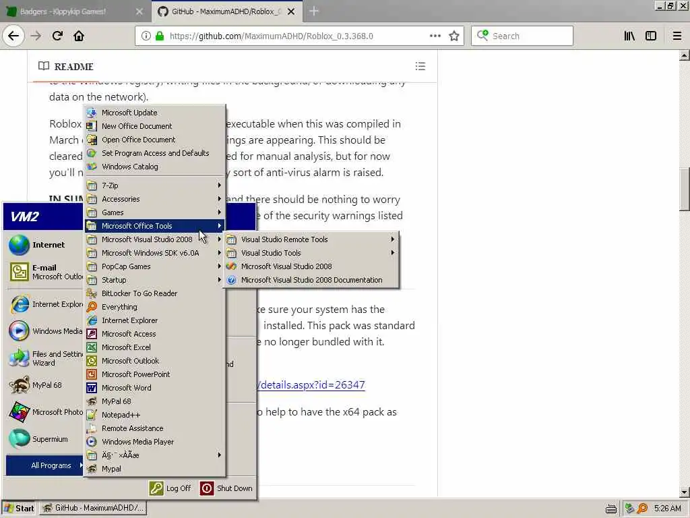Click the browser Search field
This screenshot has height=518, width=690.
click(x=522, y=36)
